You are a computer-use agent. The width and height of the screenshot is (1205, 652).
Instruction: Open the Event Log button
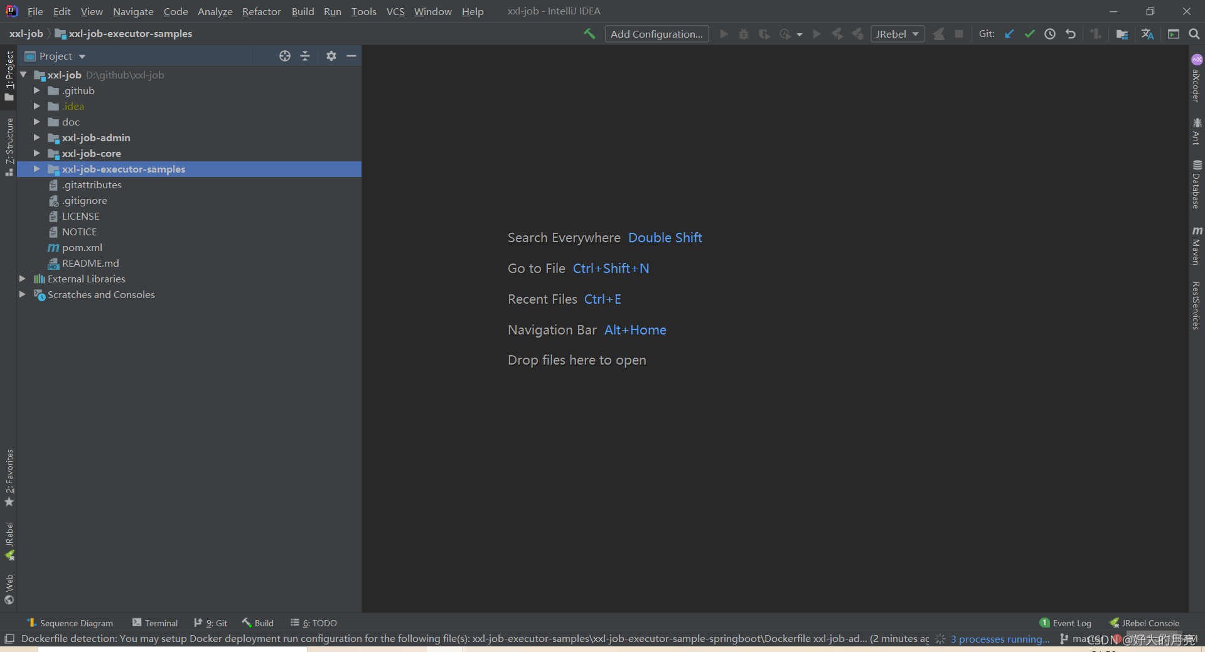1066,623
